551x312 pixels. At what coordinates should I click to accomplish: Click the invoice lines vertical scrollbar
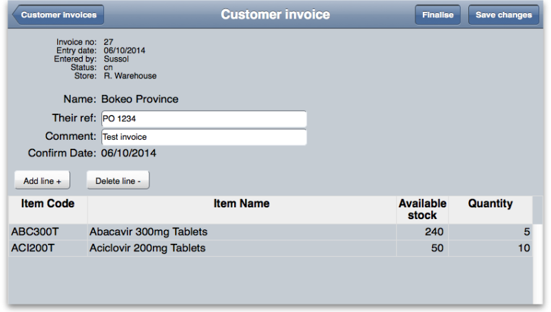click(x=537, y=262)
